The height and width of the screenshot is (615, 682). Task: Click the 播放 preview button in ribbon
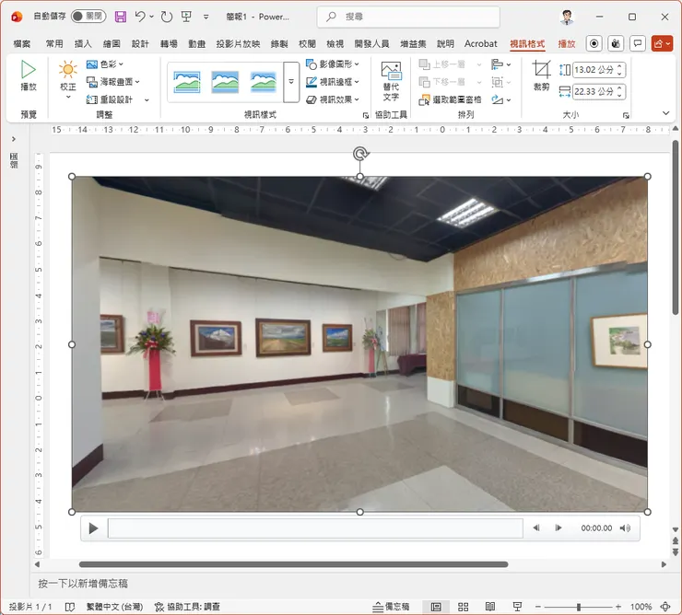pyautogui.click(x=29, y=75)
